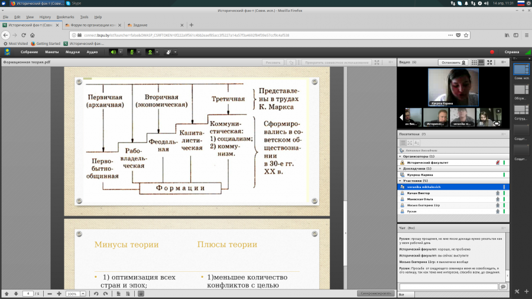Toggle the green webcam button
Image resolution: width=532 pixels, height=299 pixels.
[150, 52]
